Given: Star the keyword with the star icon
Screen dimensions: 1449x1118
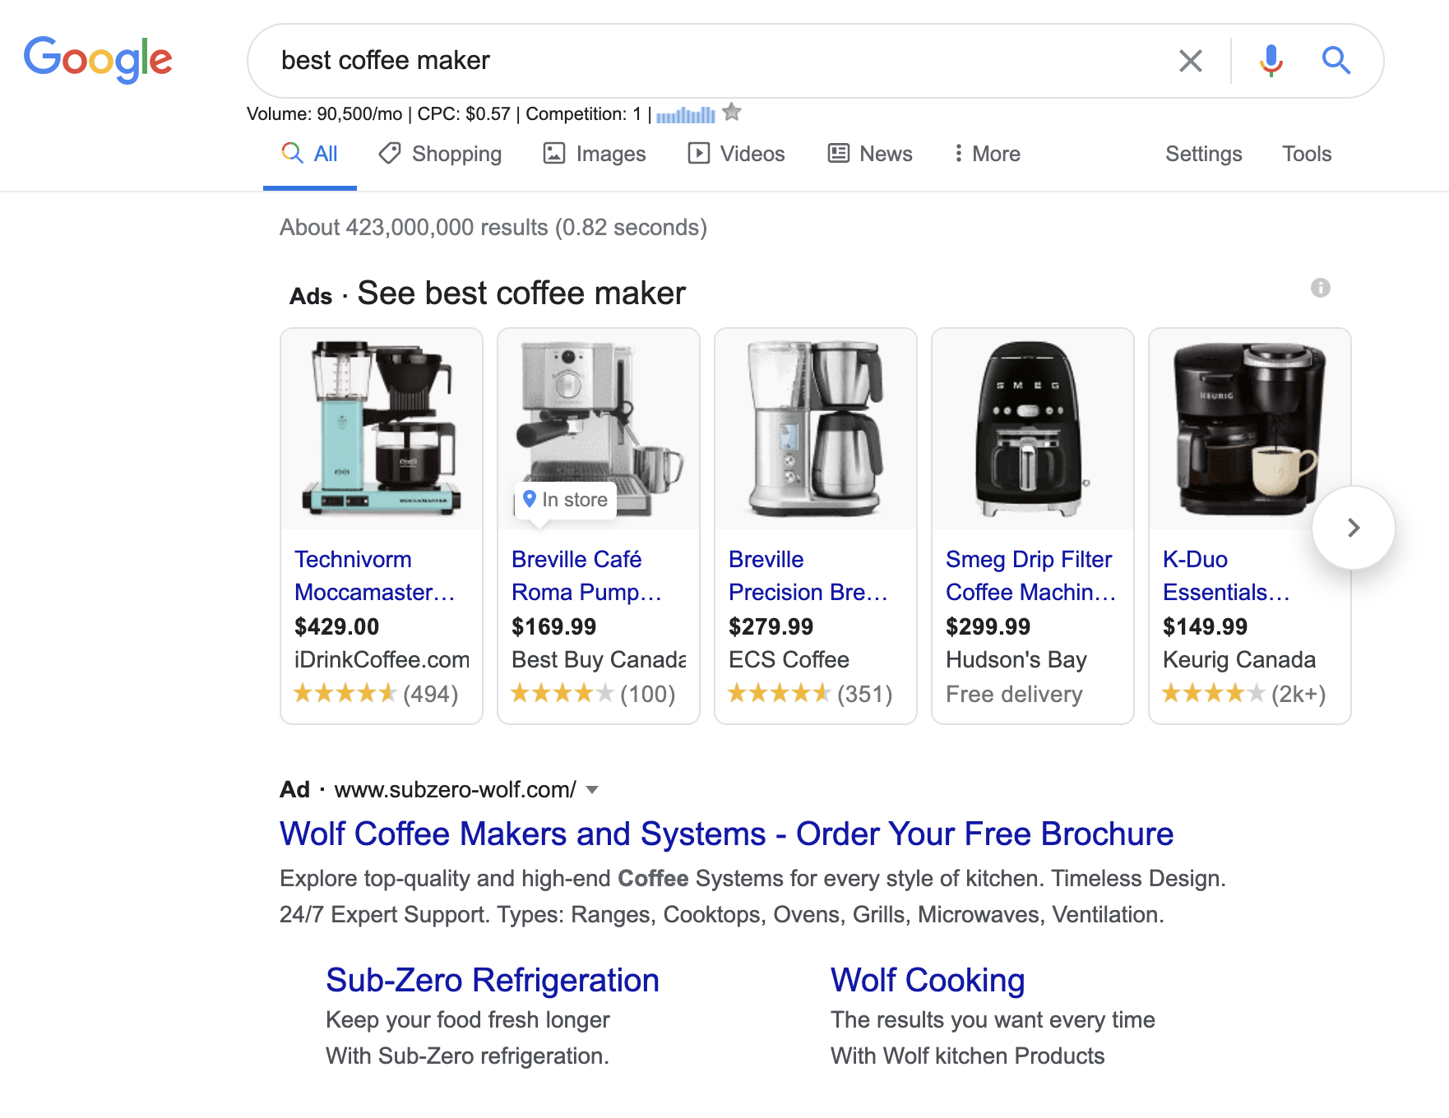Looking at the screenshot, I should click(x=732, y=113).
